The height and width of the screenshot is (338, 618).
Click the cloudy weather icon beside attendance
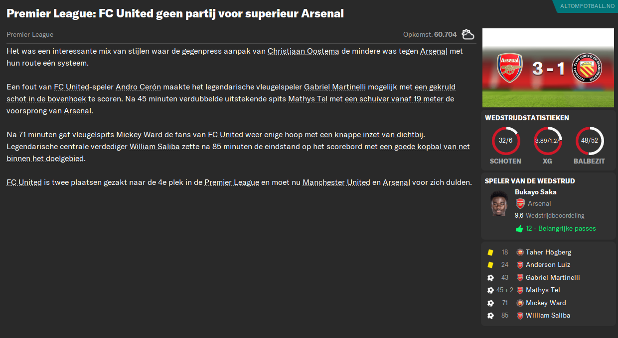point(467,34)
